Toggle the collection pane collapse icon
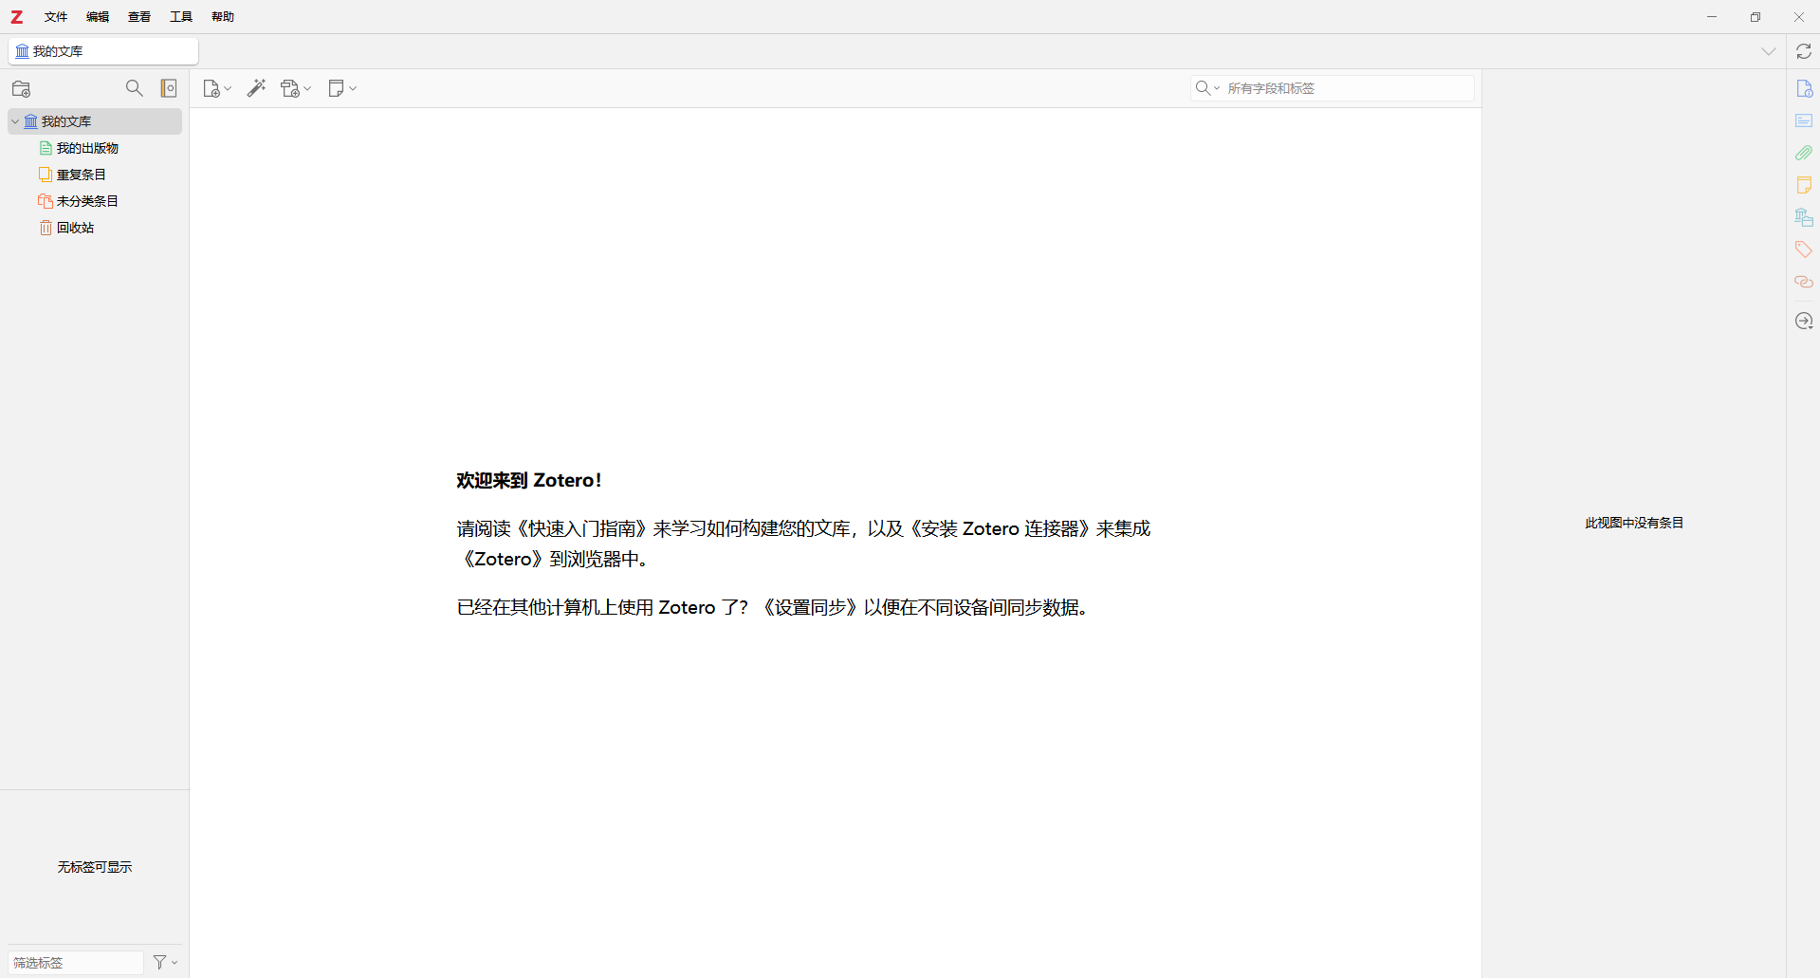 pyautogui.click(x=169, y=88)
